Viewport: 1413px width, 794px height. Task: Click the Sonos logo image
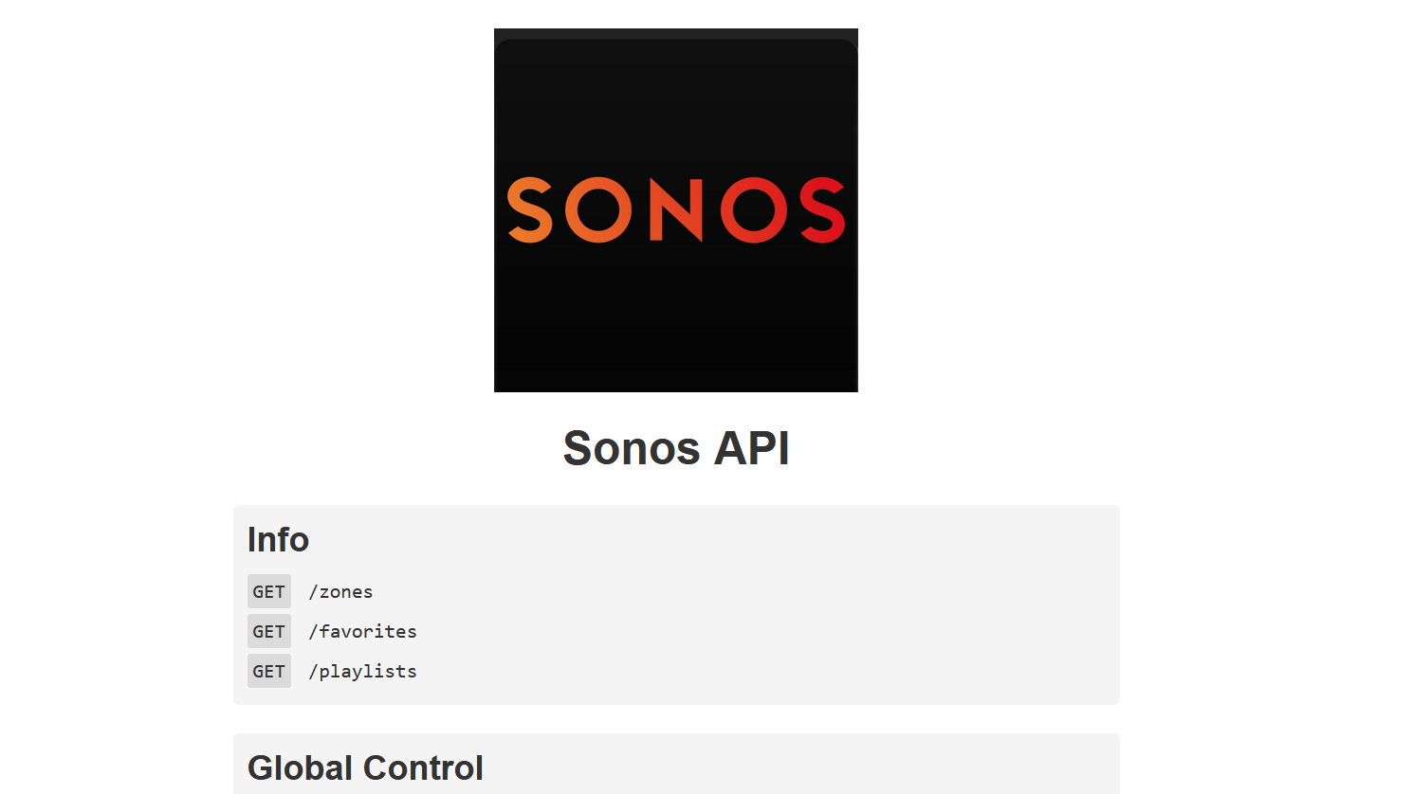(676, 210)
